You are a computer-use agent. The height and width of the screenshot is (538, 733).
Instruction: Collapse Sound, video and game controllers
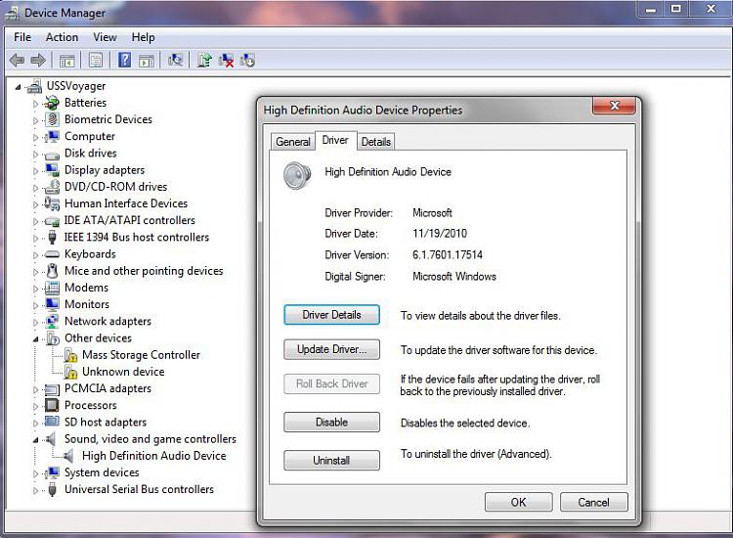(x=36, y=440)
